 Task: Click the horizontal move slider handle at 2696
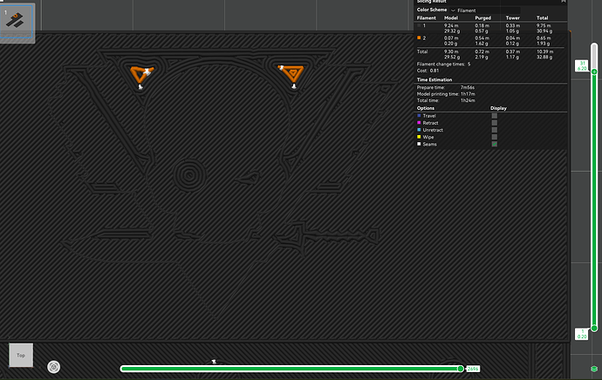461,369
